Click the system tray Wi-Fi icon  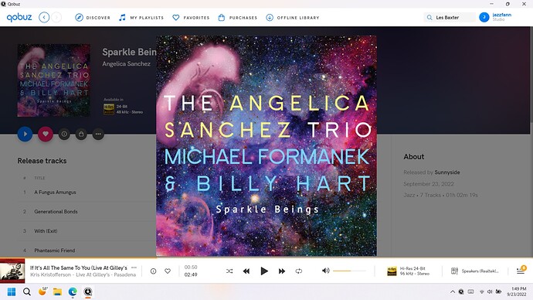pyautogui.click(x=482, y=291)
